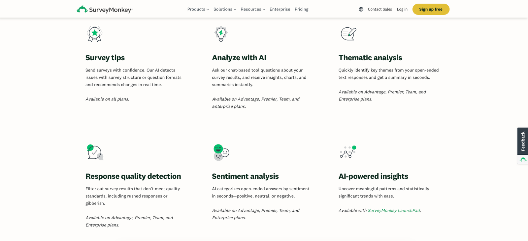Screen dimensions: 528x241
Task: Click the Analyze with AI heading
Action: [239, 58]
